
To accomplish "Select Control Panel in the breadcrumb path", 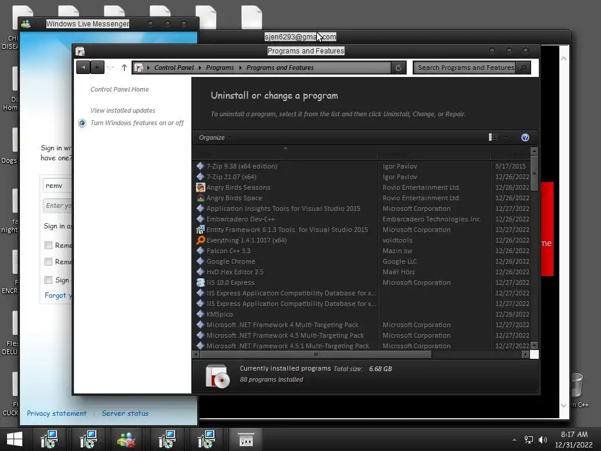I will (174, 68).
